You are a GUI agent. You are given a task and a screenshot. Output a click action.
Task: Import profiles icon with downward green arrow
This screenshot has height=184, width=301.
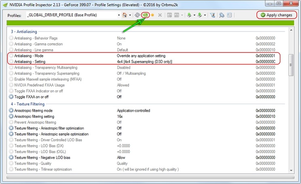tap(200, 15)
